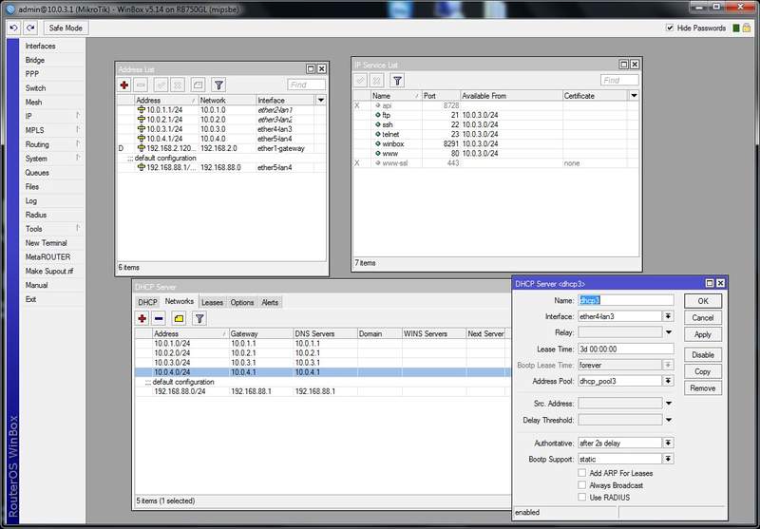
Task: Switch to the Leases tab
Action: [212, 302]
